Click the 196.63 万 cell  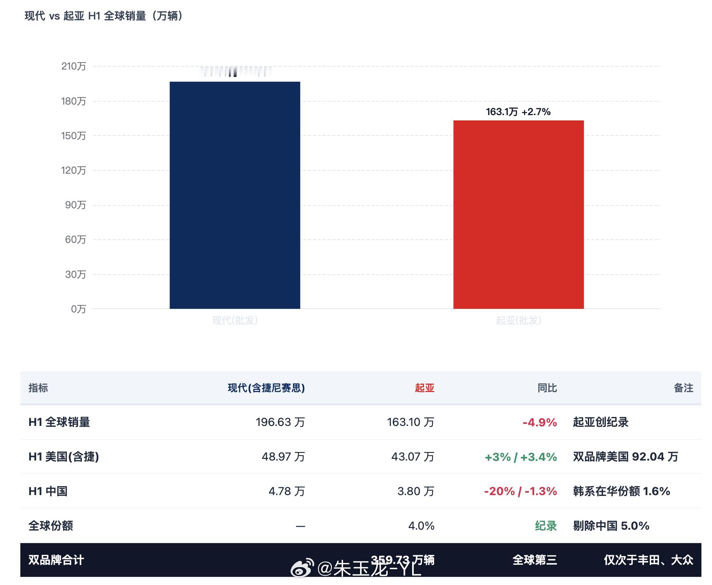(x=280, y=422)
